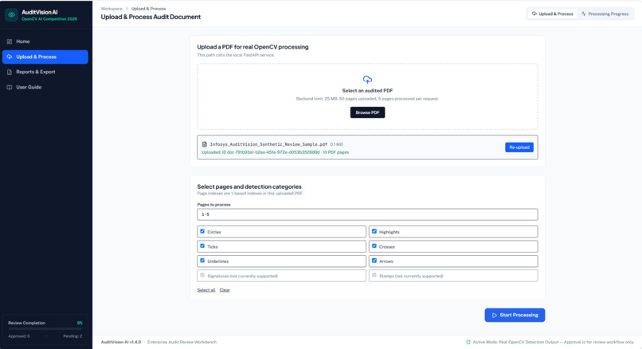This screenshot has width=642, height=349.
Task: Click the Enterprise Audit Review Workbench text
Action: pos(182,342)
